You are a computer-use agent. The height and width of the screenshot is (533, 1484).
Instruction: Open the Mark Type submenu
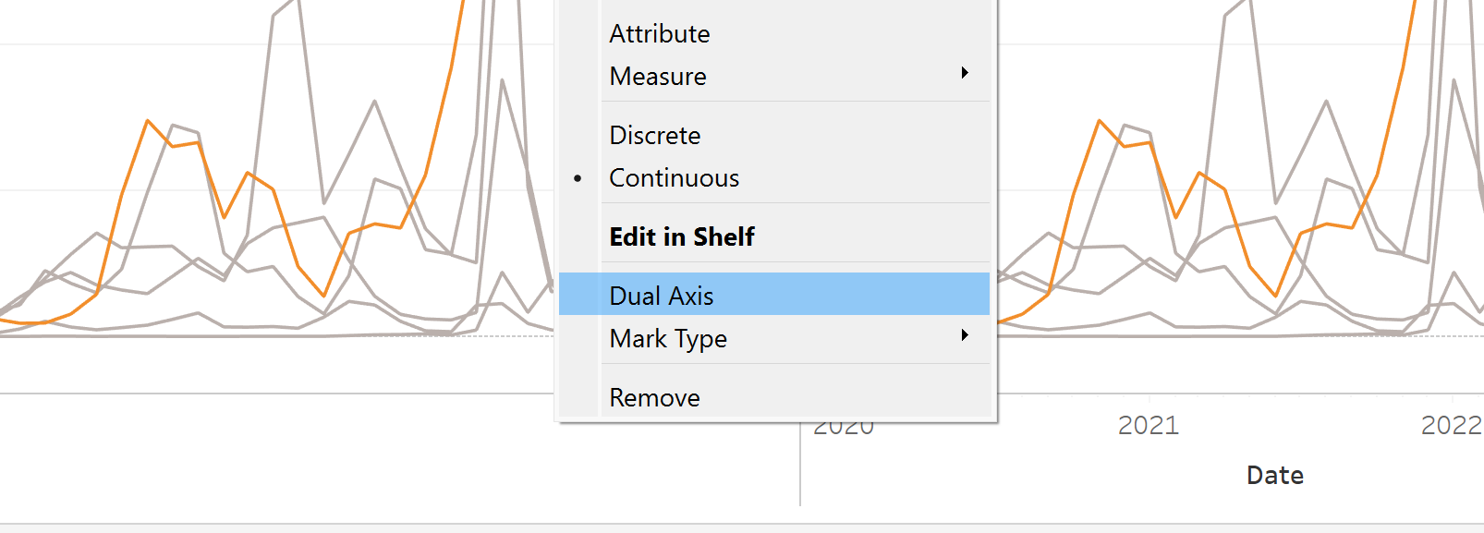668,339
